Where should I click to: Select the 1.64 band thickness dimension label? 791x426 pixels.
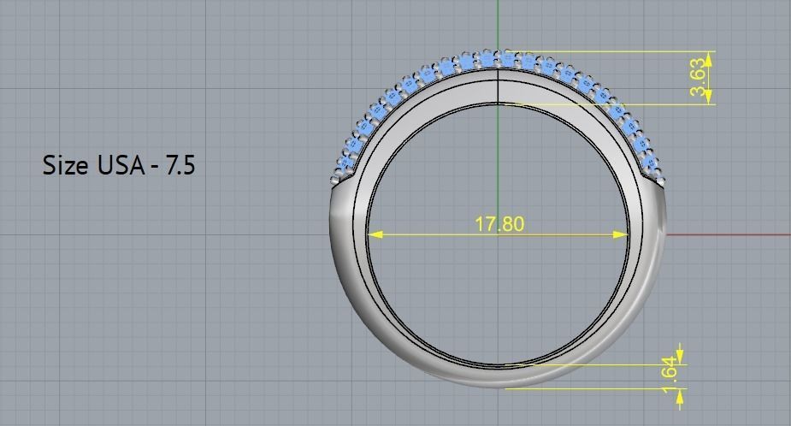point(669,376)
